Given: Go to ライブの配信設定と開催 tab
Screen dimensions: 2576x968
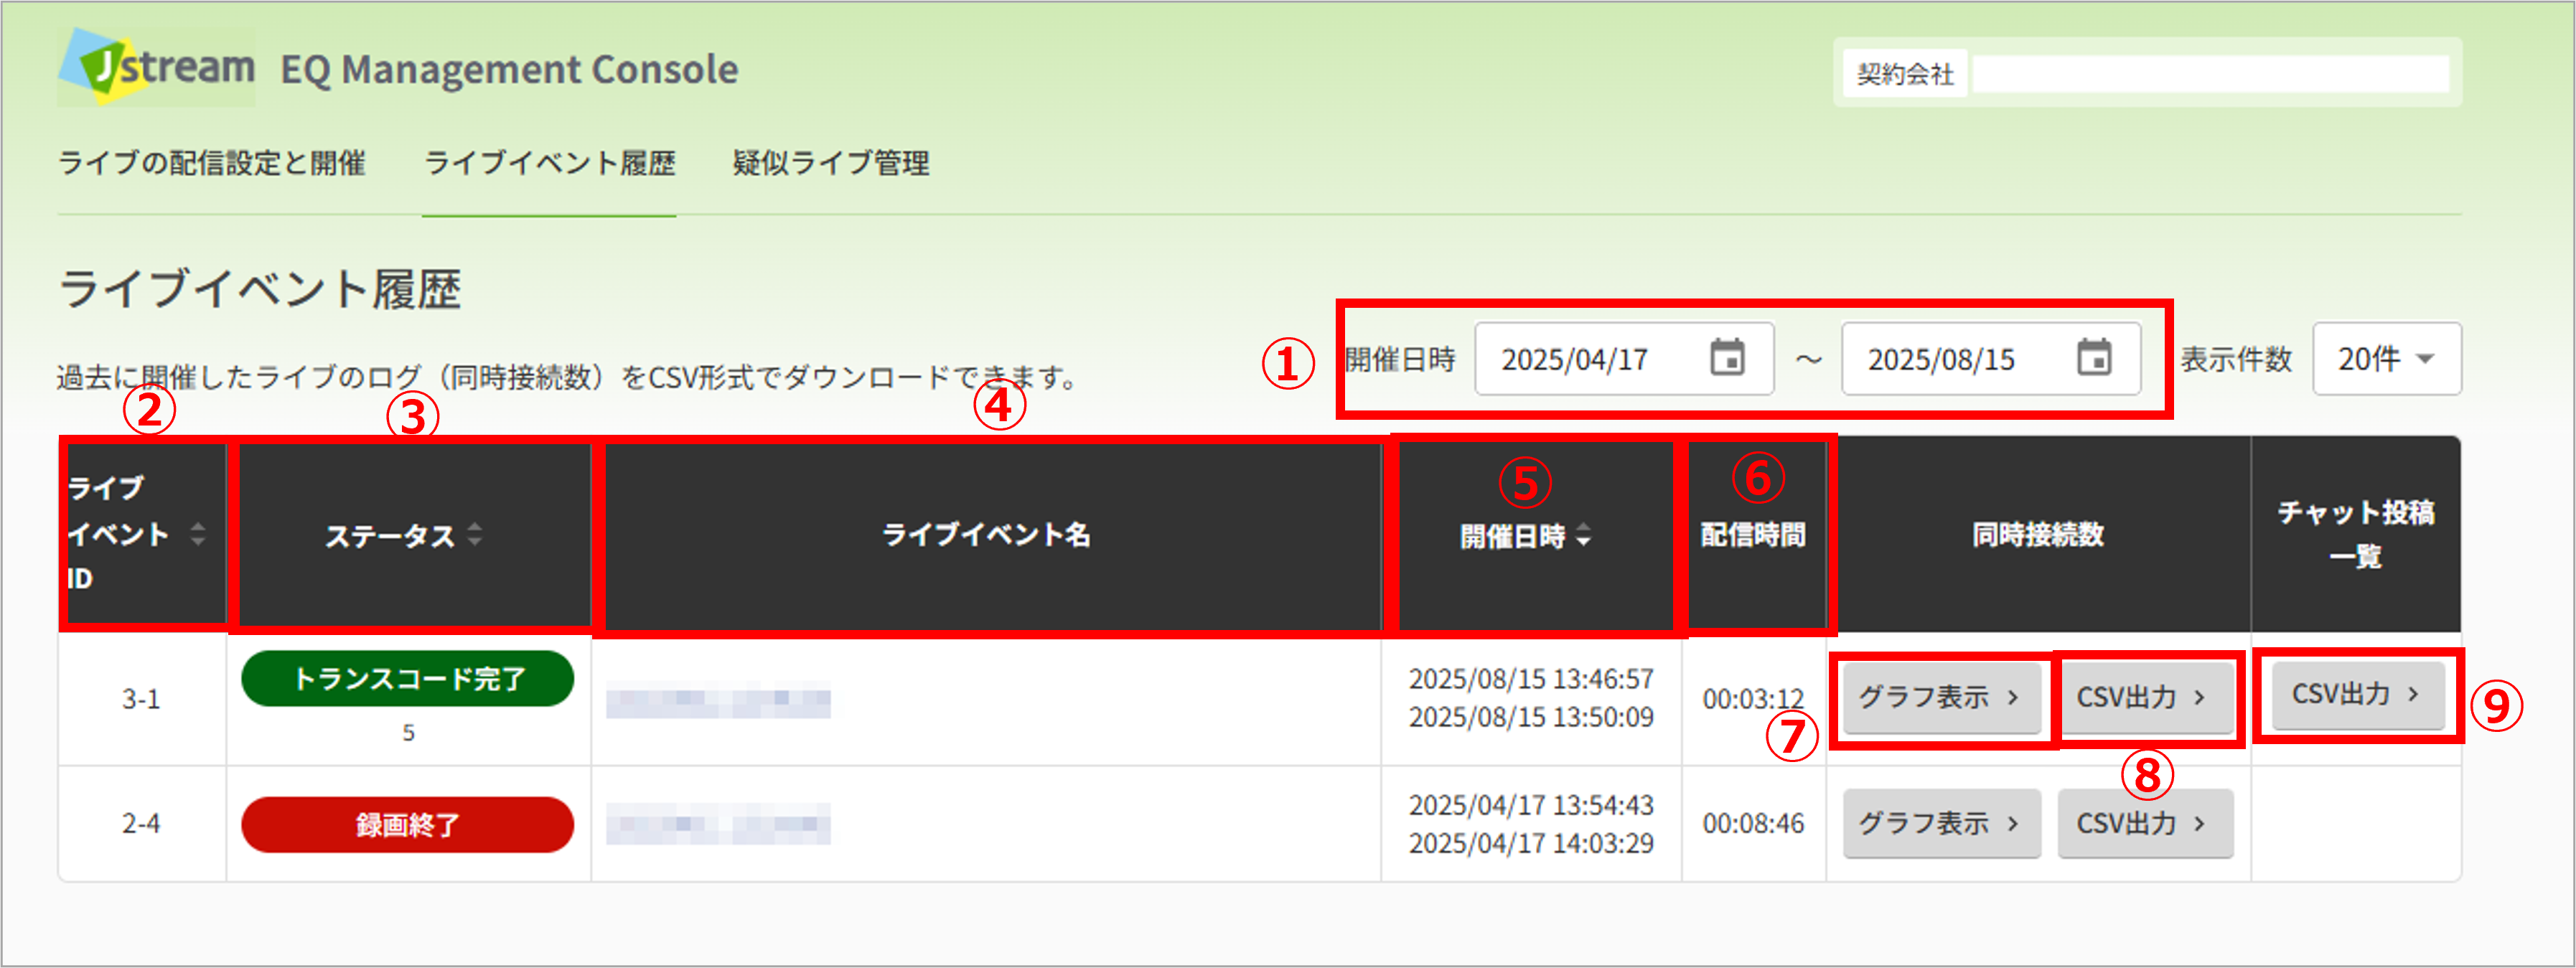Looking at the screenshot, I should click(x=212, y=163).
